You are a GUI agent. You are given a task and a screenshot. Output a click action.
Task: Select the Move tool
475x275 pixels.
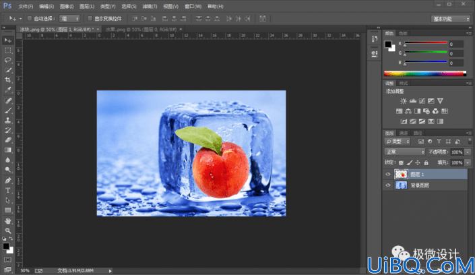click(8, 40)
